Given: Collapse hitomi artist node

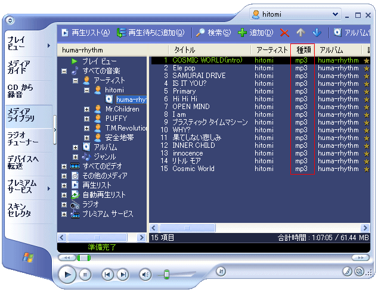Looking at the screenshot, I should pos(87,91).
